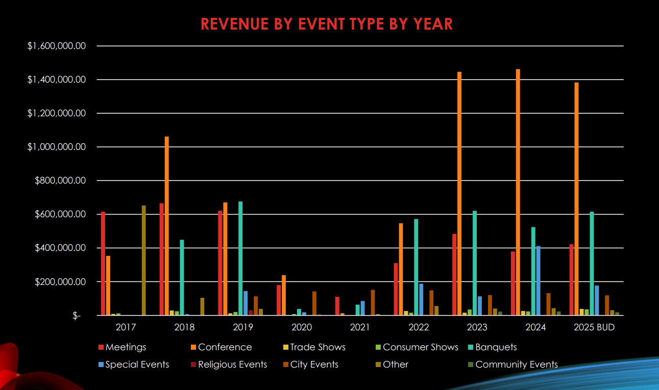Screen dimensions: 659x390
Task: Select the 2020 x-axis year label
Action: click(302, 327)
